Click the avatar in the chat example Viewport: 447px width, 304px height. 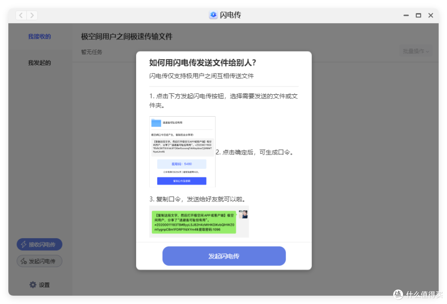(243, 214)
